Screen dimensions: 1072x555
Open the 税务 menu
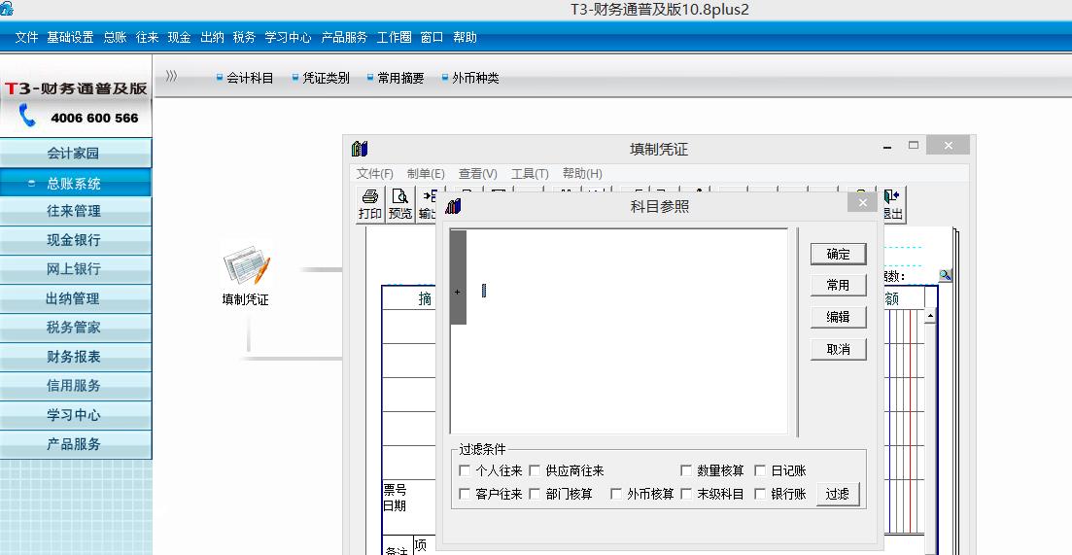click(x=244, y=38)
